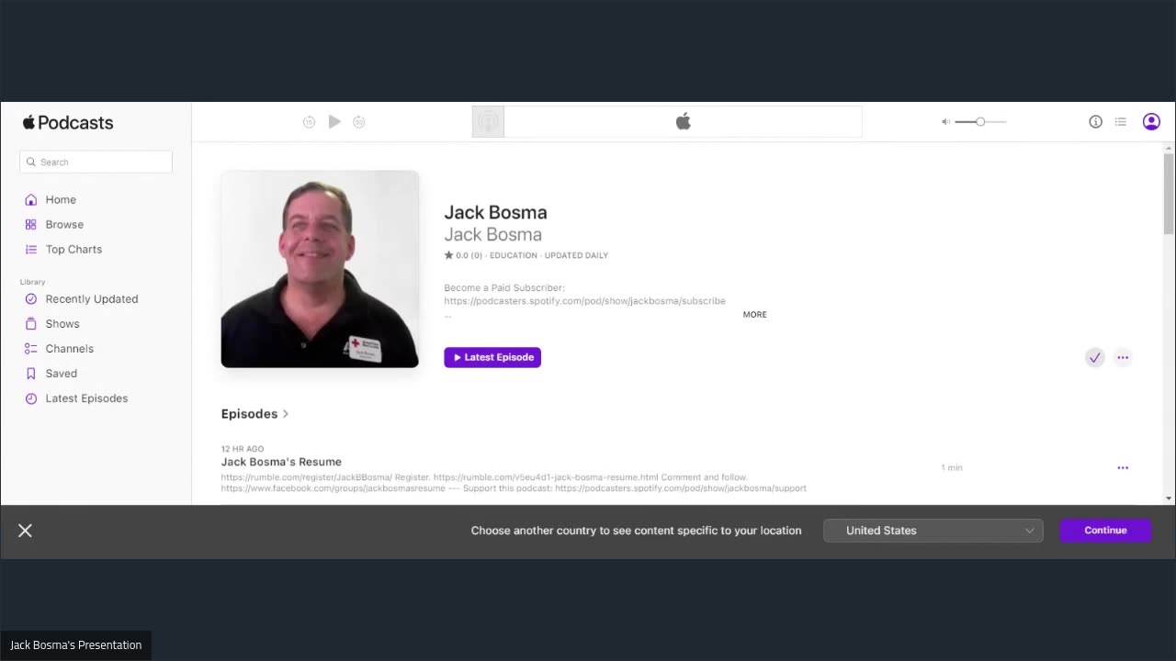The height and width of the screenshot is (661, 1176).
Task: Expand description with MORE
Action: (754, 314)
